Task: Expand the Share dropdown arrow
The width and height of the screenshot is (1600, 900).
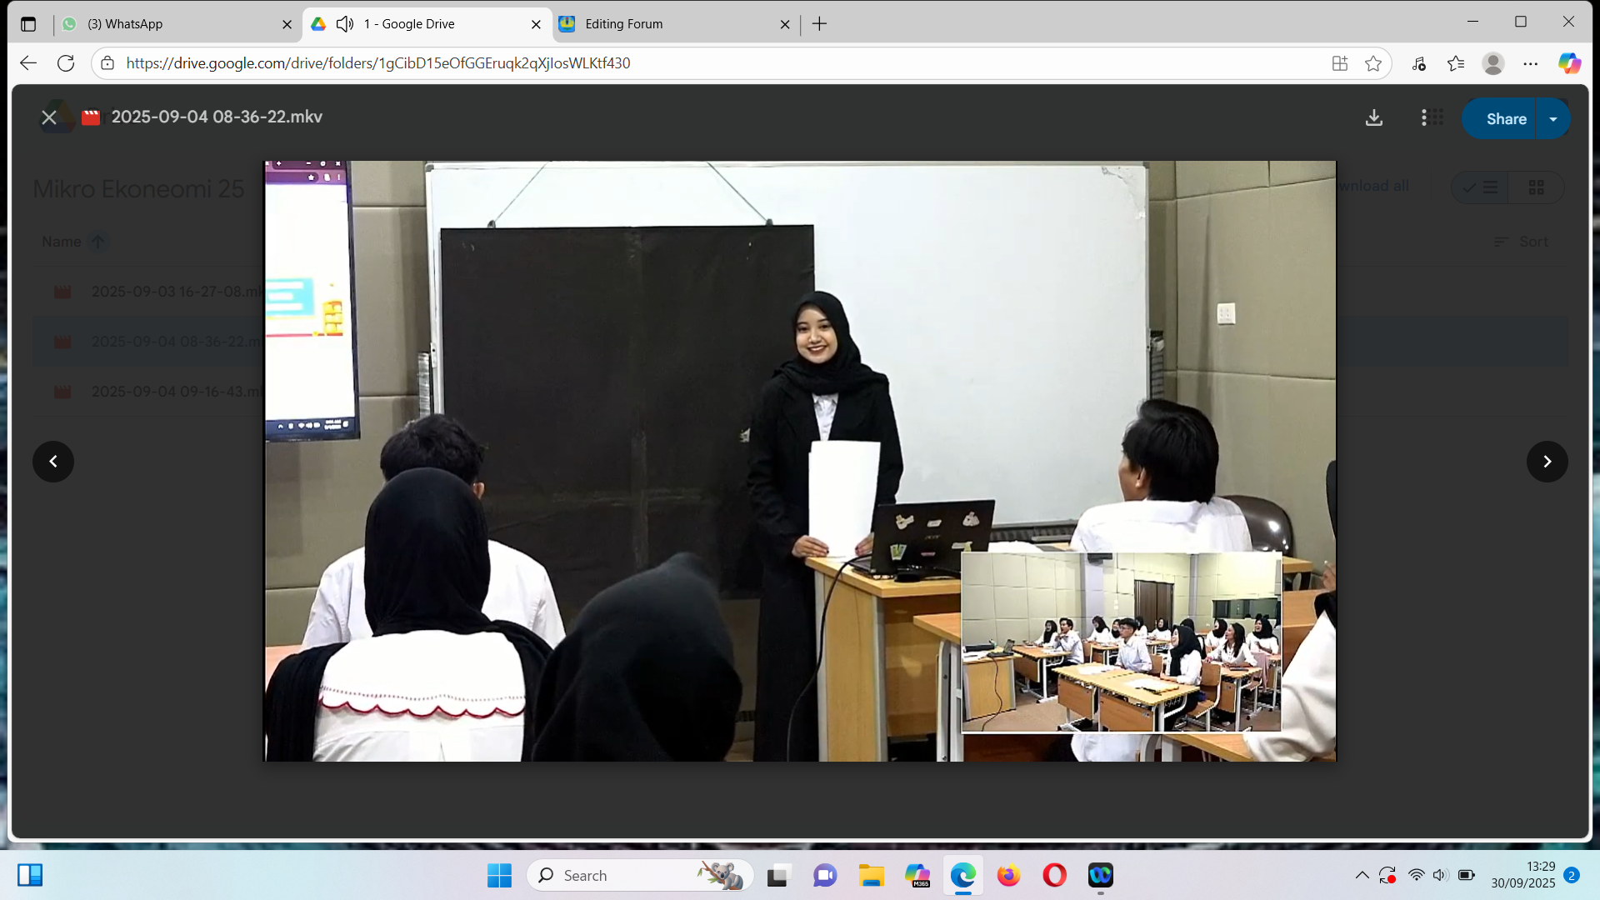Action: [1553, 119]
